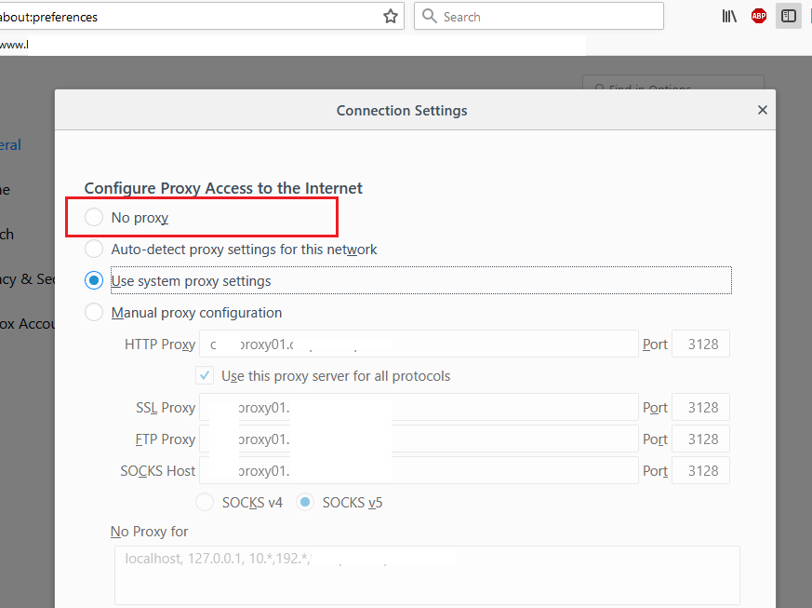Screen dimensions: 812x608
Task: Enable Manual proxy configuration
Action: click(94, 313)
